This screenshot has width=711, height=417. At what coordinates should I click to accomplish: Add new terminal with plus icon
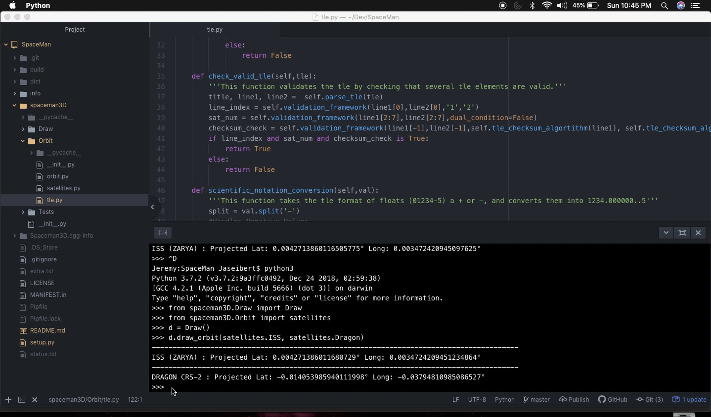pyautogui.click(x=8, y=400)
